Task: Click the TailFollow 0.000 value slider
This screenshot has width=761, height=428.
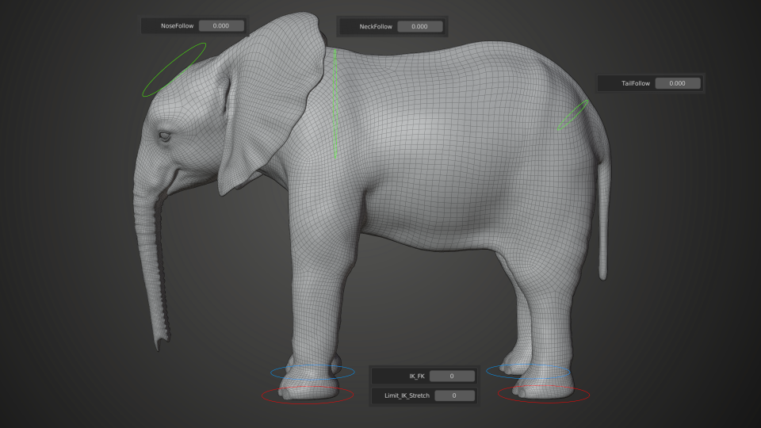Action: (x=678, y=83)
